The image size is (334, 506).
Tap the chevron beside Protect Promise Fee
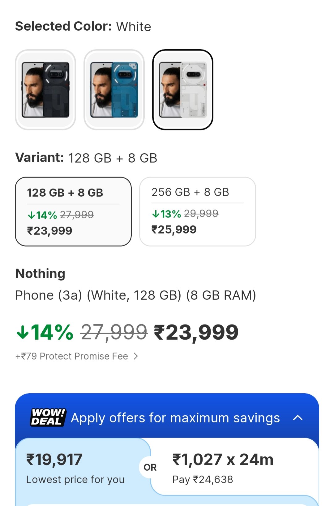(x=135, y=356)
